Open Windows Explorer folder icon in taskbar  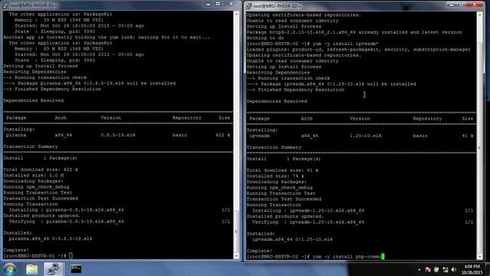click(x=31, y=269)
